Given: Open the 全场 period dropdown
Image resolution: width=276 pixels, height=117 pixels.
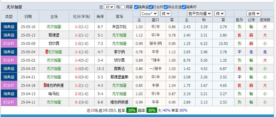Looking at the screenshot, I should pyautogui.click(x=254, y=13).
